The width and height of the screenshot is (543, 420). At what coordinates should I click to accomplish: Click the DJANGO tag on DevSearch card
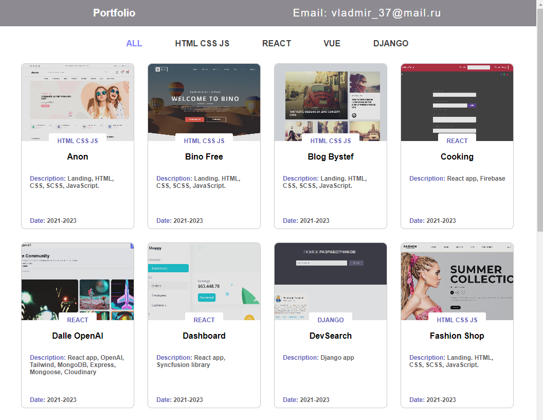tap(330, 320)
